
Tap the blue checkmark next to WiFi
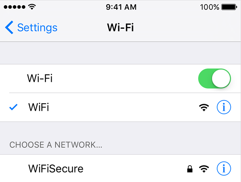click(x=13, y=107)
